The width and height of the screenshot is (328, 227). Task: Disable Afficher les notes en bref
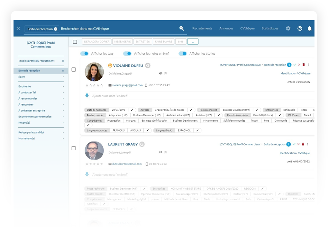(x=127, y=54)
